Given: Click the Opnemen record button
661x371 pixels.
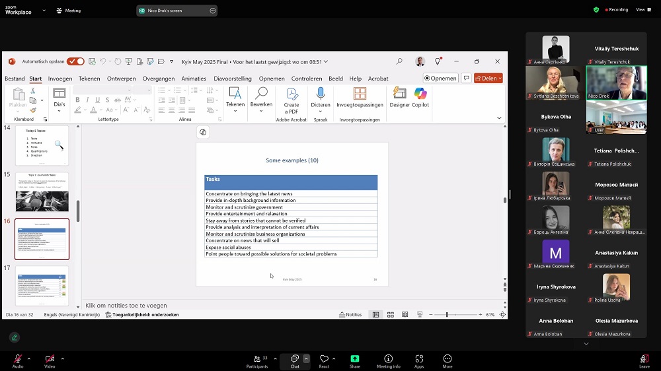Looking at the screenshot, I should pyautogui.click(x=440, y=79).
